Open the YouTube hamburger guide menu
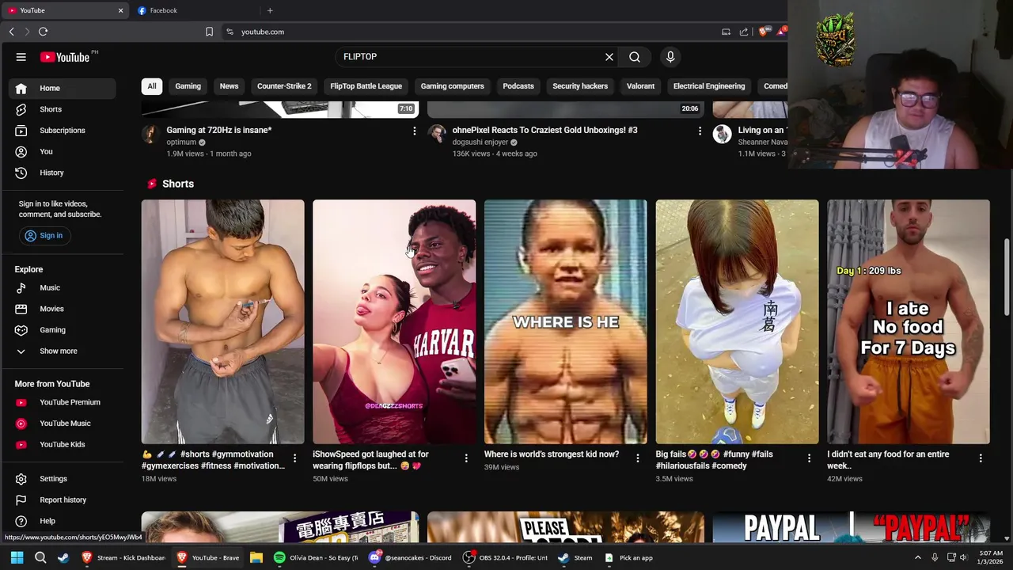This screenshot has width=1013, height=570. pyautogui.click(x=21, y=57)
